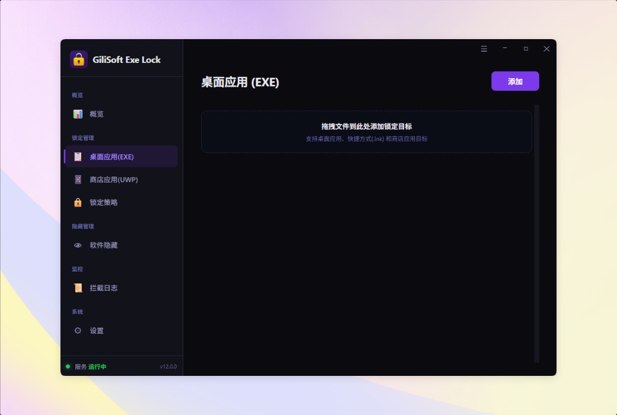This screenshot has height=415, width=617.
Task: Switch to 商店应用(UWP) section
Action: [114, 180]
